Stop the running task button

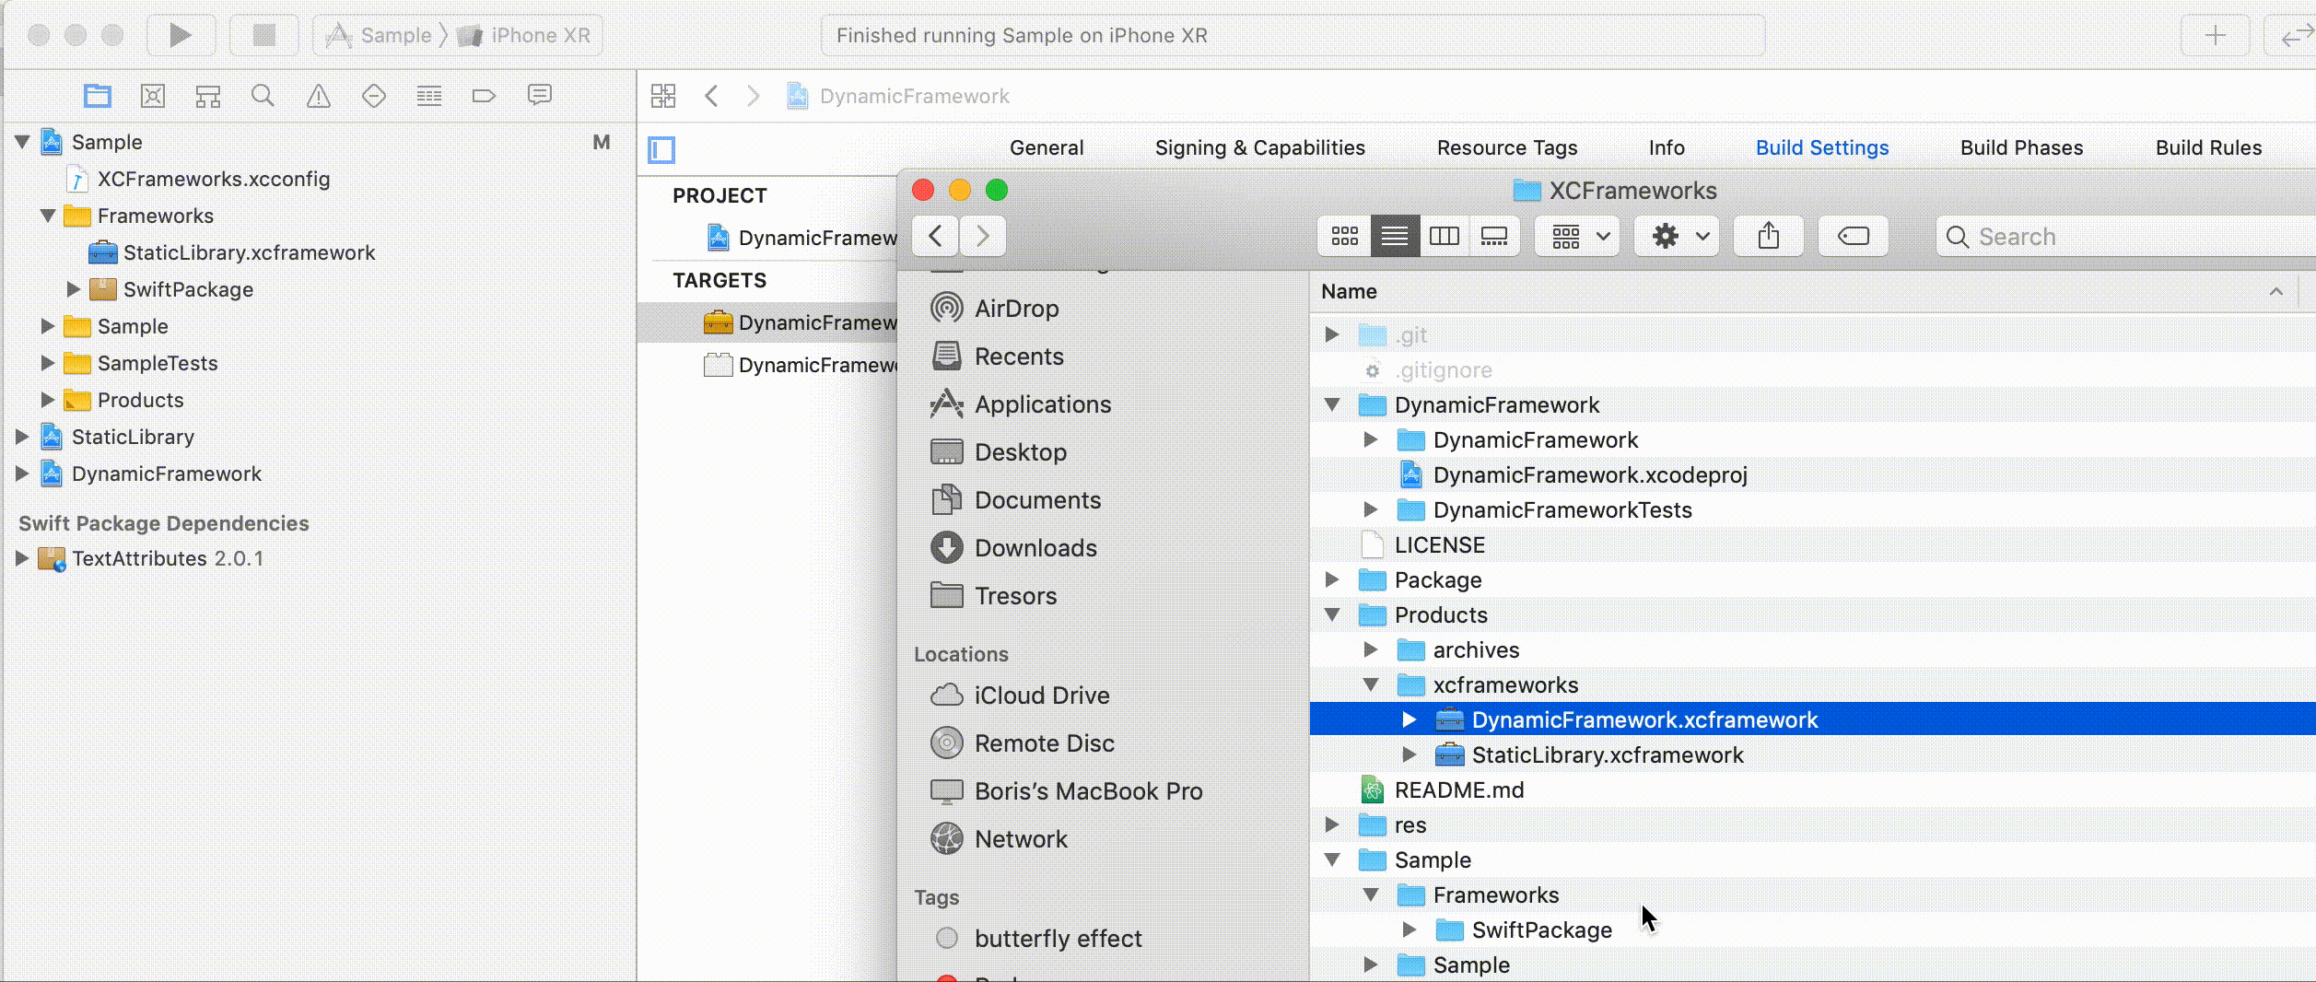[264, 35]
